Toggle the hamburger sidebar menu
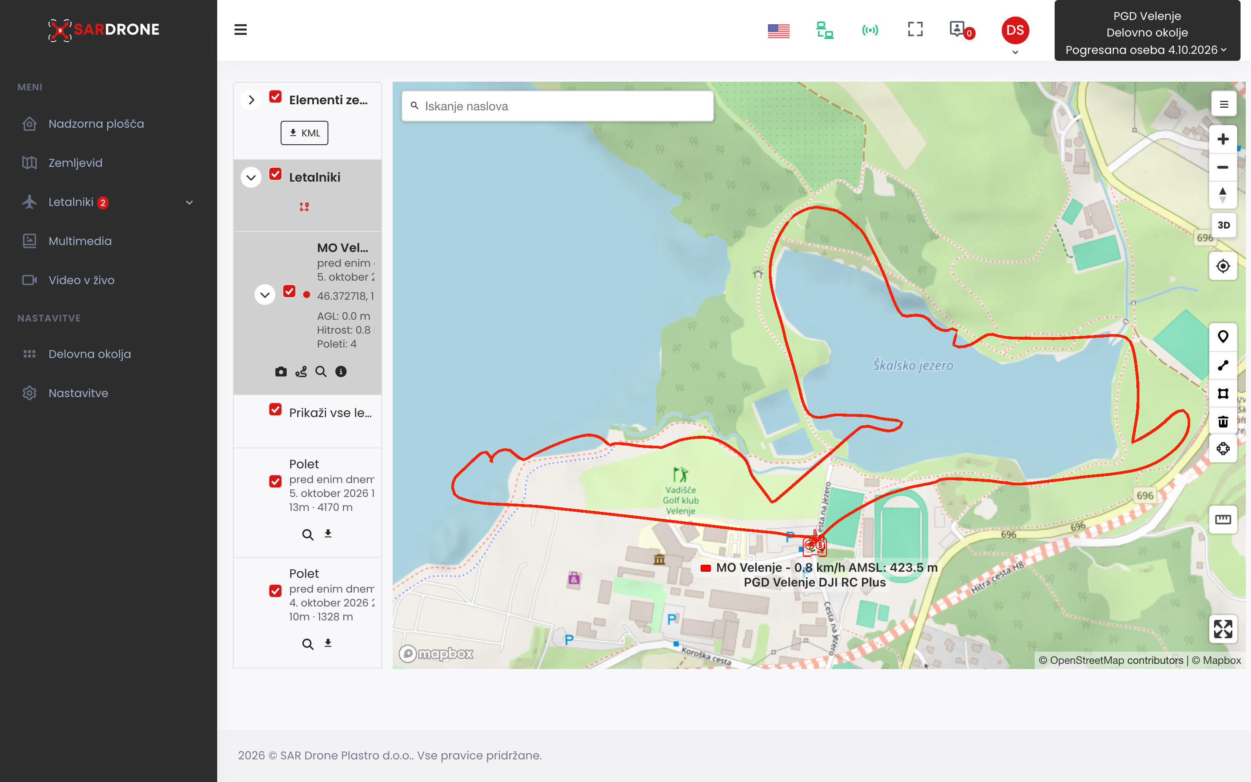 (x=240, y=30)
